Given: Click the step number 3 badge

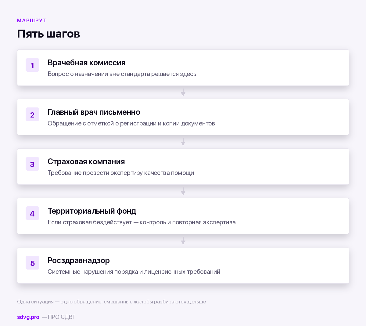Looking at the screenshot, I should pos(32,164).
